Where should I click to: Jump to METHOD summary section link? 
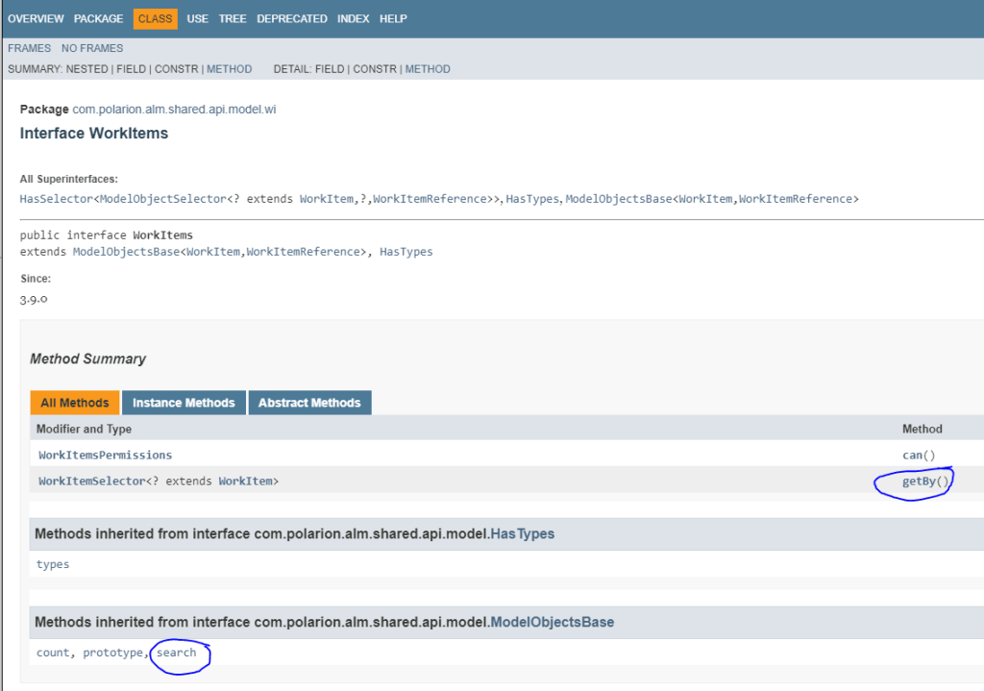point(229,69)
